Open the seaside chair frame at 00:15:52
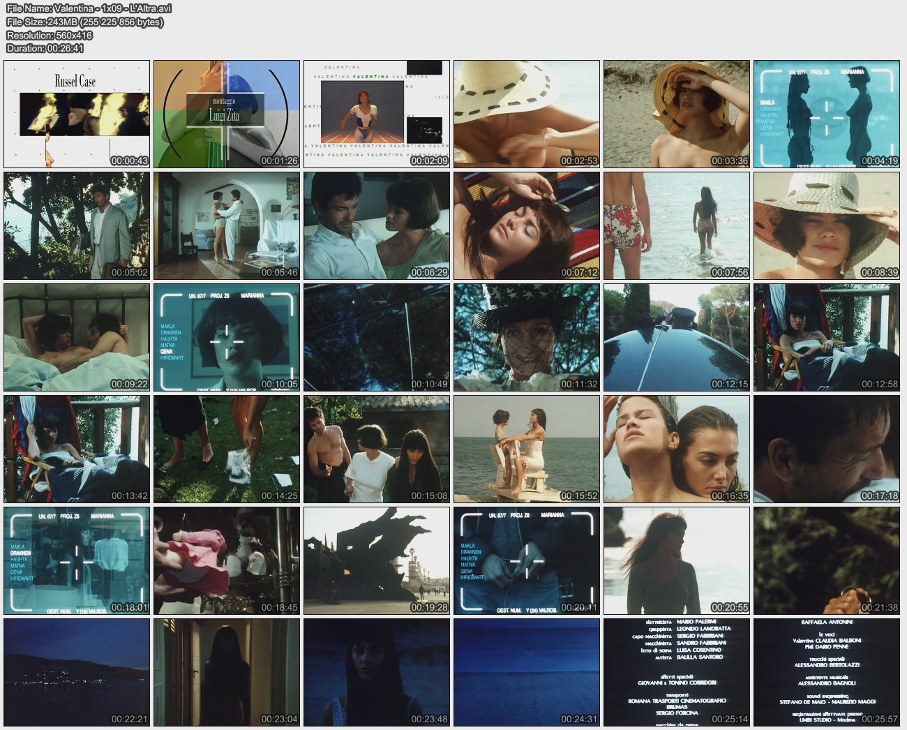The width and height of the screenshot is (907, 730). [527, 449]
